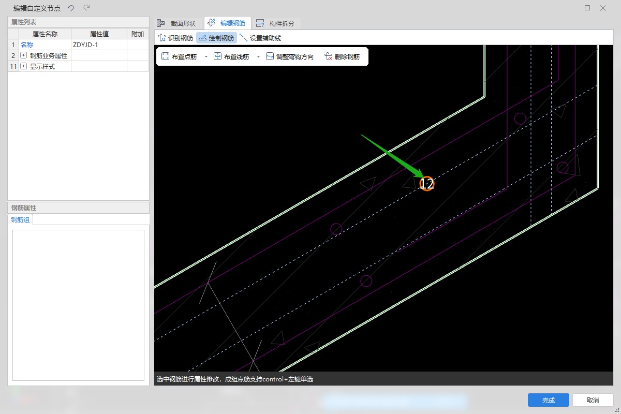This screenshot has width=621, height=414.
Task: Click the 完成 finish button
Action: click(x=548, y=400)
